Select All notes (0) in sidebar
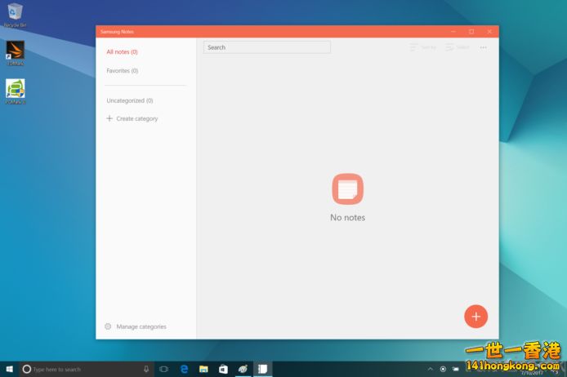 (x=122, y=52)
